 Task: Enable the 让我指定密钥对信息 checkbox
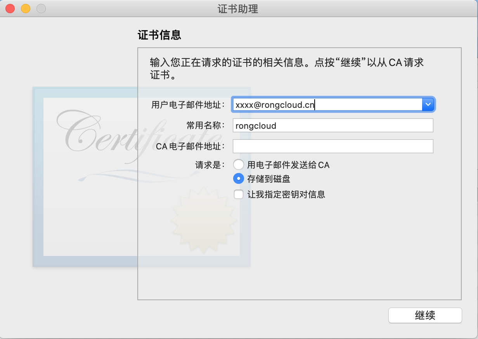tap(239, 194)
